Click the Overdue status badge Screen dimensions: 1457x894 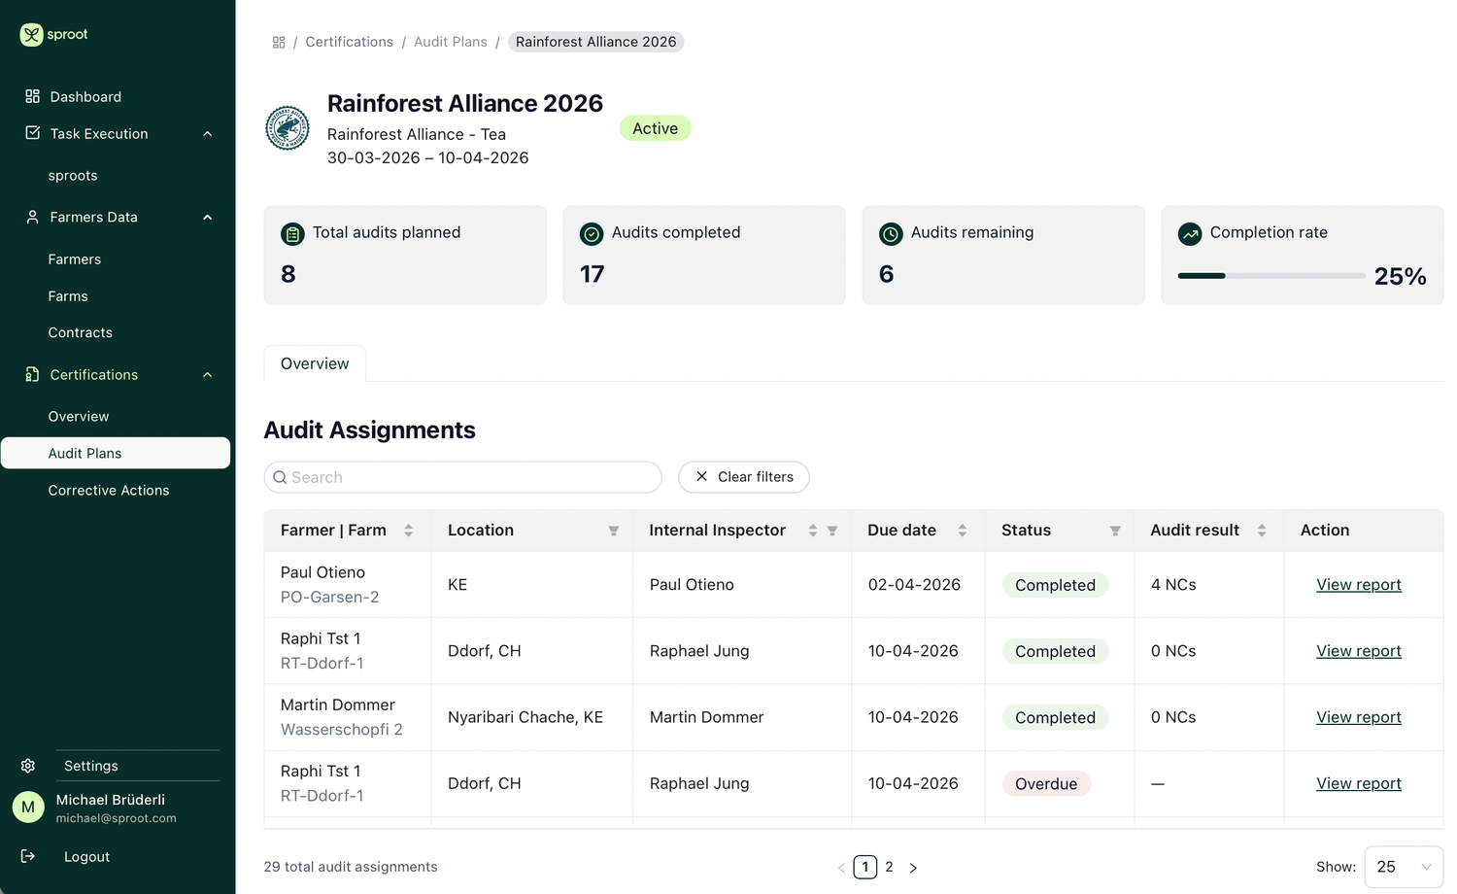pyautogui.click(x=1046, y=783)
